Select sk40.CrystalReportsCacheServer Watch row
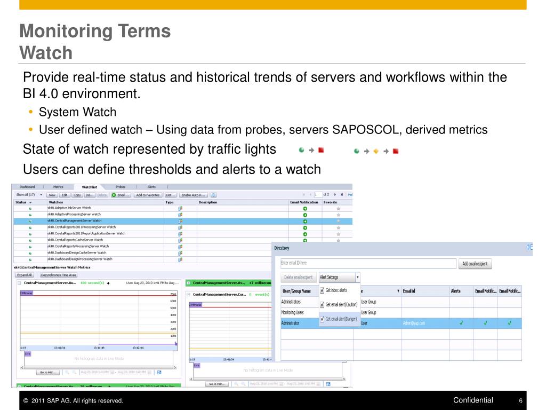The width and height of the screenshot is (546, 410). pos(183,240)
